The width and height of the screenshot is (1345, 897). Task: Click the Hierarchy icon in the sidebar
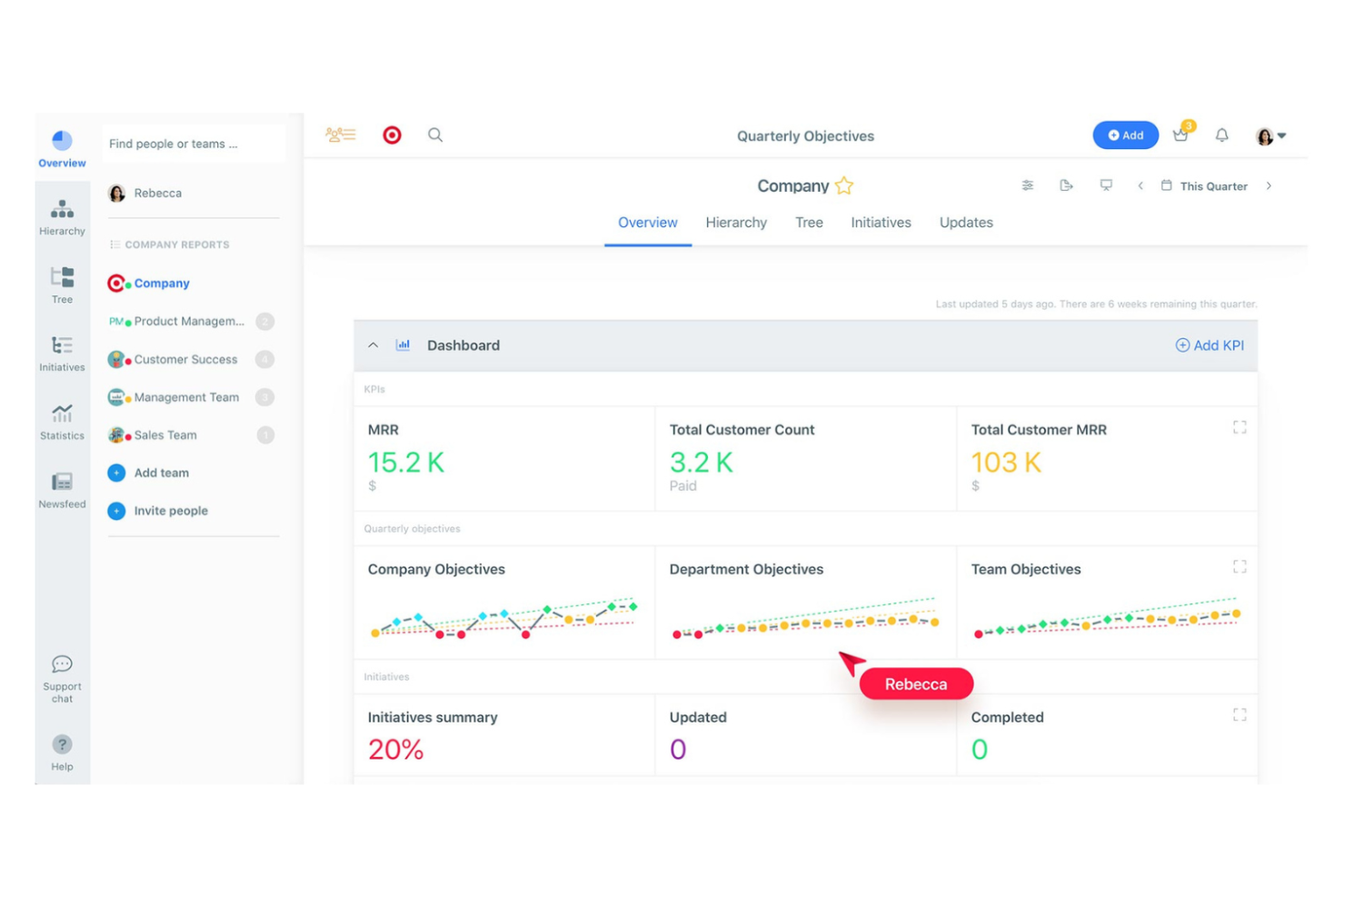(x=61, y=214)
